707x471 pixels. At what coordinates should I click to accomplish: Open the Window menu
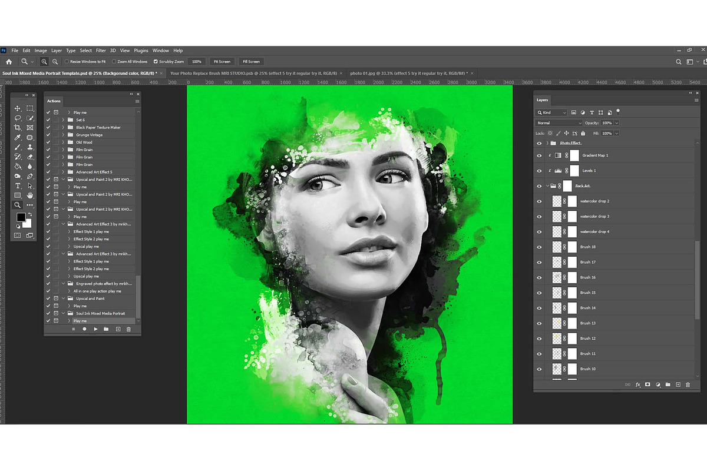tap(161, 51)
